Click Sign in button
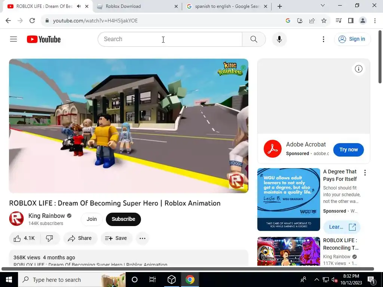Image resolution: width=383 pixels, height=287 pixels. tap(352, 39)
